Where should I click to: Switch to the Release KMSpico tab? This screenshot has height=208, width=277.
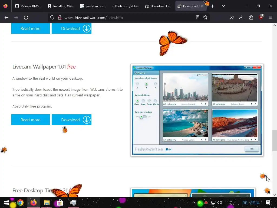coord(28,6)
